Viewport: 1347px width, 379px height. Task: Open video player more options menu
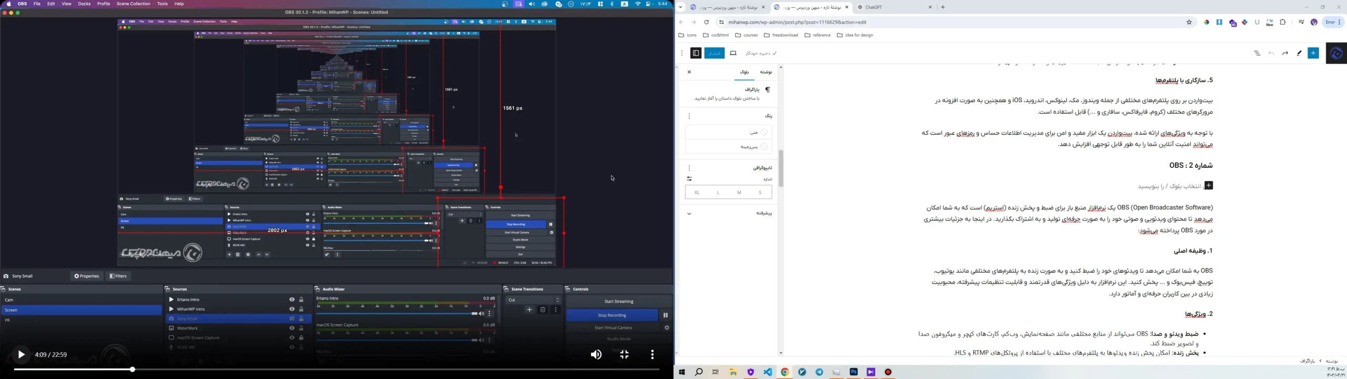[x=652, y=355]
